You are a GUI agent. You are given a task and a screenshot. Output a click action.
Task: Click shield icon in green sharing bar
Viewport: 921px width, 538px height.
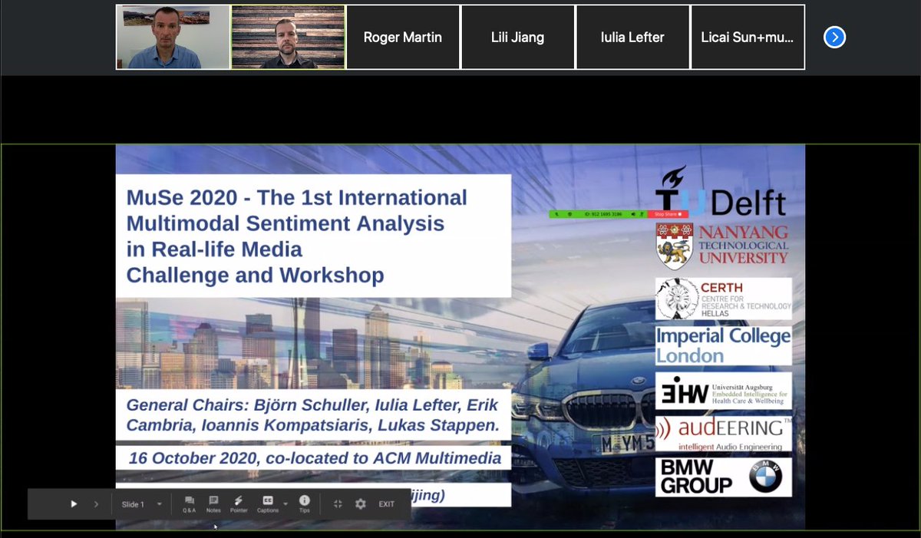pyautogui.click(x=569, y=214)
